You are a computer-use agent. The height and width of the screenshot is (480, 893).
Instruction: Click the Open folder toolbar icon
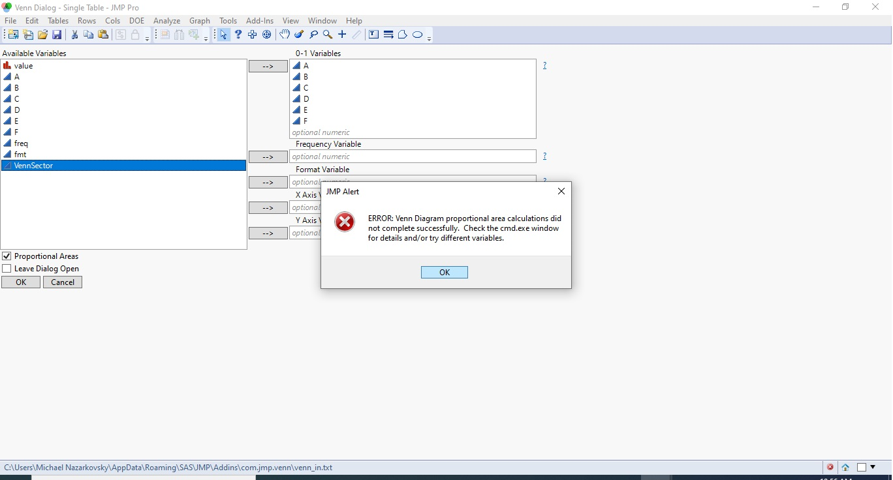(42, 35)
